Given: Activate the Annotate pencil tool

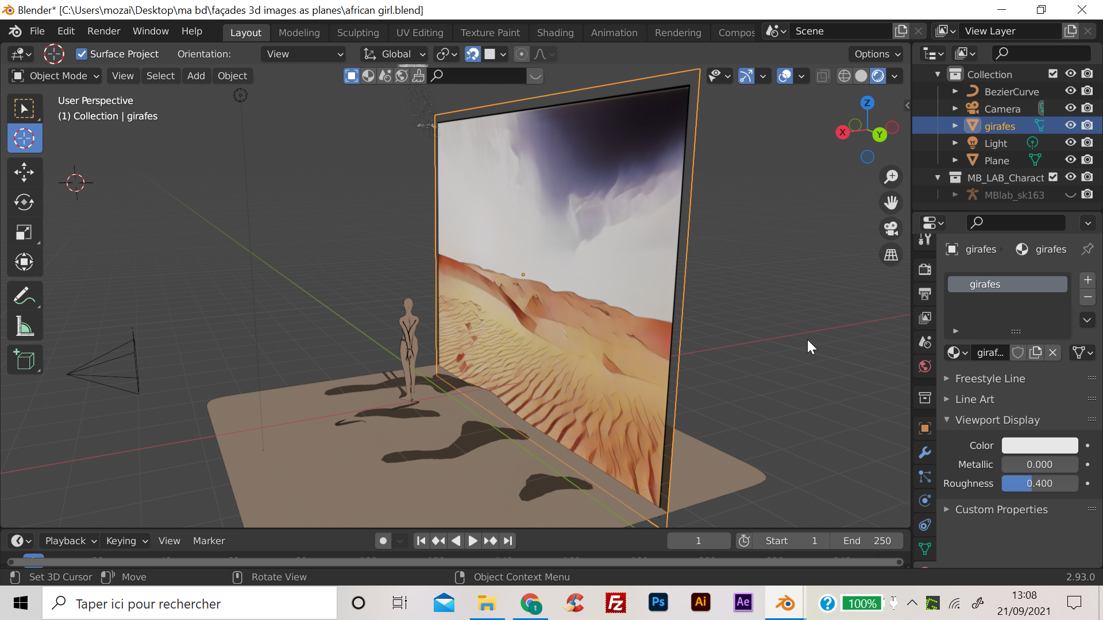Looking at the screenshot, I should (x=24, y=296).
